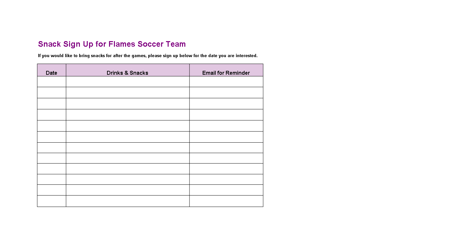The height and width of the screenshot is (236, 460).
Task: Click the fifth row Date cell
Action: tap(51, 126)
